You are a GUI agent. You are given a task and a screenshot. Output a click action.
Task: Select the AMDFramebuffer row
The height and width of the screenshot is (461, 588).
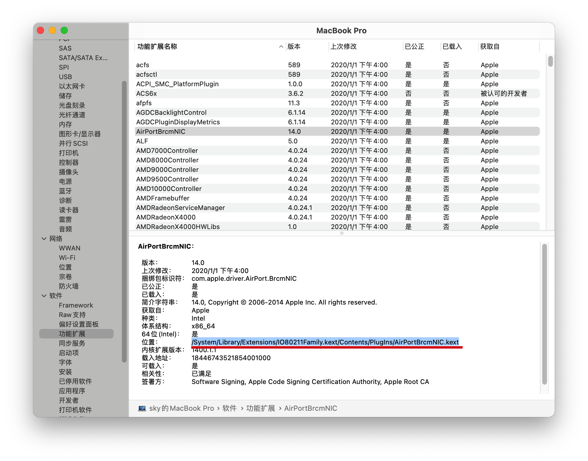(337, 198)
